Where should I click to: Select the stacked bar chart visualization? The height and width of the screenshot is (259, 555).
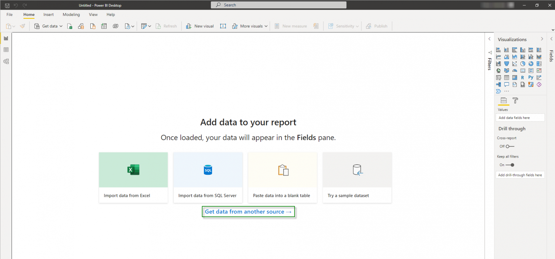498,49
